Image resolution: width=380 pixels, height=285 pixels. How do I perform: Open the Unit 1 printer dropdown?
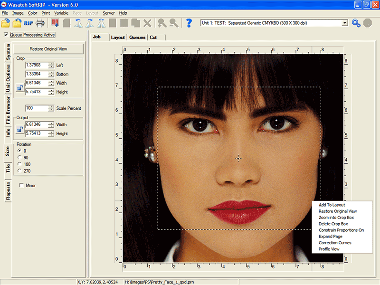click(344, 23)
